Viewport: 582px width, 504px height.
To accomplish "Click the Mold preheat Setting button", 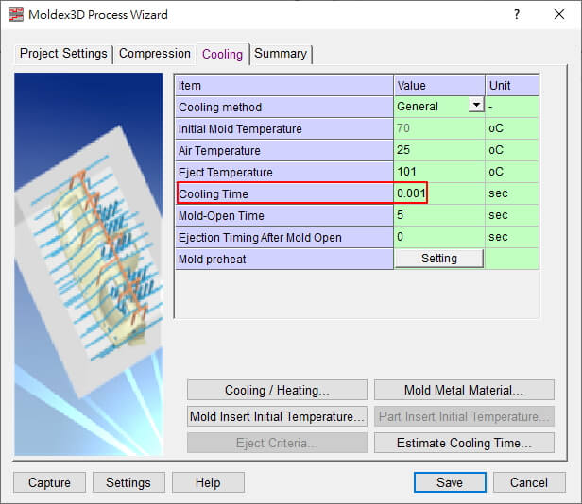I will 439,258.
